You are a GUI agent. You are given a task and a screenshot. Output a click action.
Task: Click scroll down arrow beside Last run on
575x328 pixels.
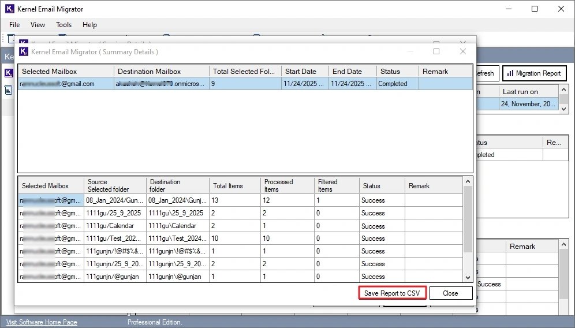pos(563,109)
